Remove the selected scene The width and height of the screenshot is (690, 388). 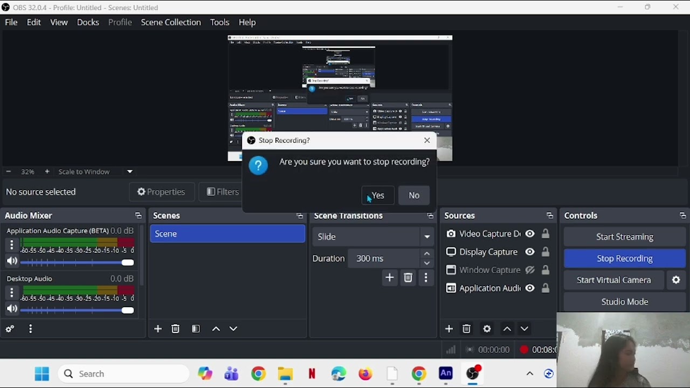tap(176, 329)
